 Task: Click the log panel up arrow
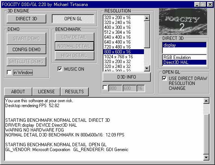(x=206, y=101)
